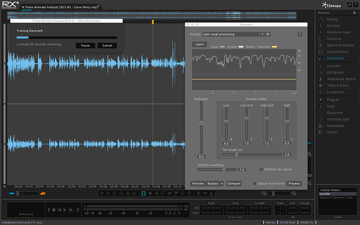The image size is (360, 225).
Task: Open the Resample module
Action: pos(336,126)
